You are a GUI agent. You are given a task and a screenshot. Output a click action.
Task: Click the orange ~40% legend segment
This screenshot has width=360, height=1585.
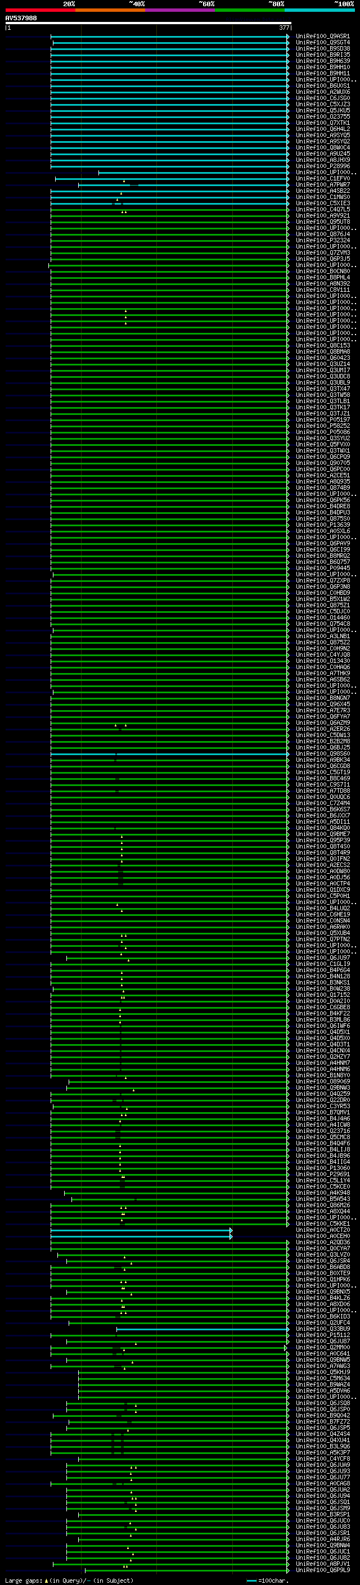click(110, 10)
